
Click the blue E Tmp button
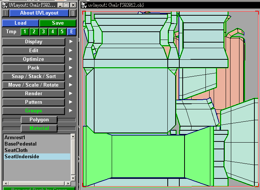71,31
